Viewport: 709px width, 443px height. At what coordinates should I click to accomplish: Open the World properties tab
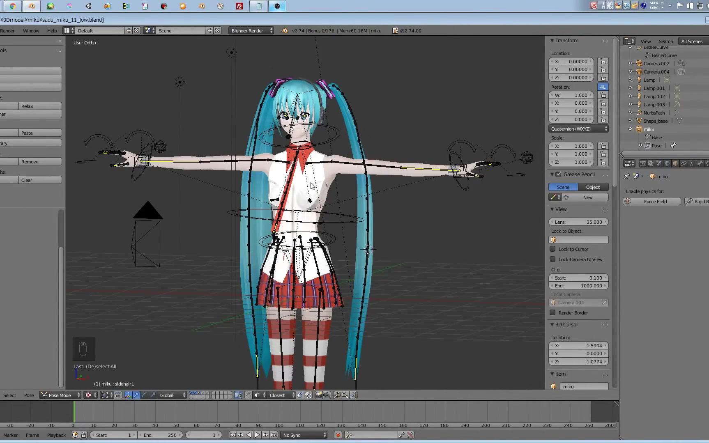667,163
